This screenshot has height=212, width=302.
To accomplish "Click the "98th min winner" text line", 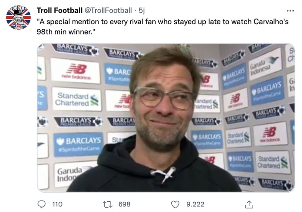I will pos(66,32).
